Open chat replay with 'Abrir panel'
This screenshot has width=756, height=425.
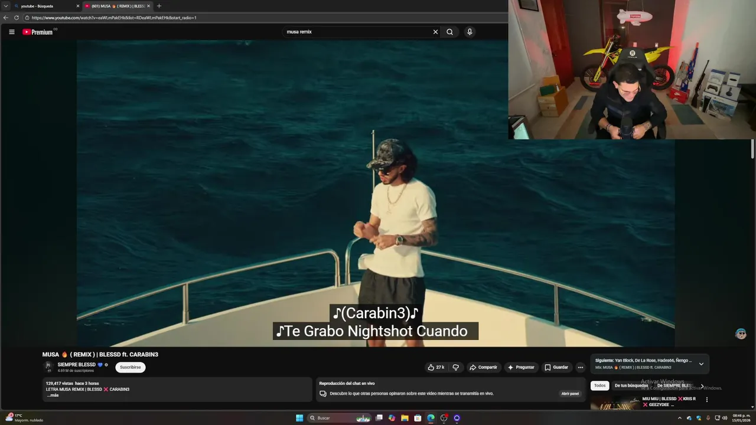point(570,394)
